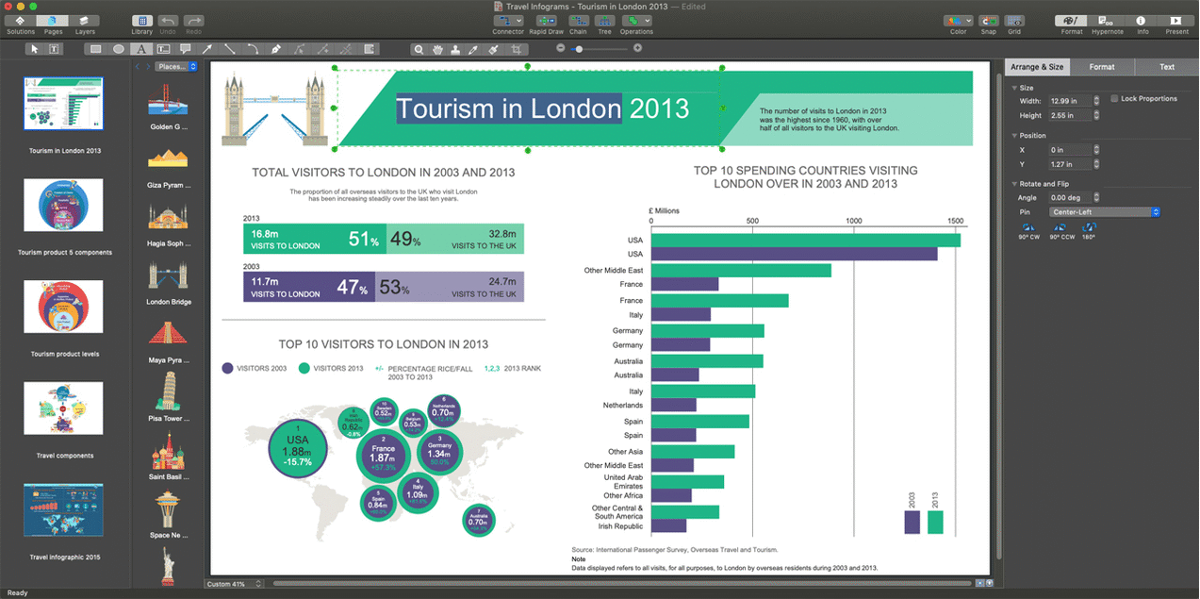Select the Ellipse shape tool
The height and width of the screenshot is (599, 1200).
pyautogui.click(x=119, y=48)
